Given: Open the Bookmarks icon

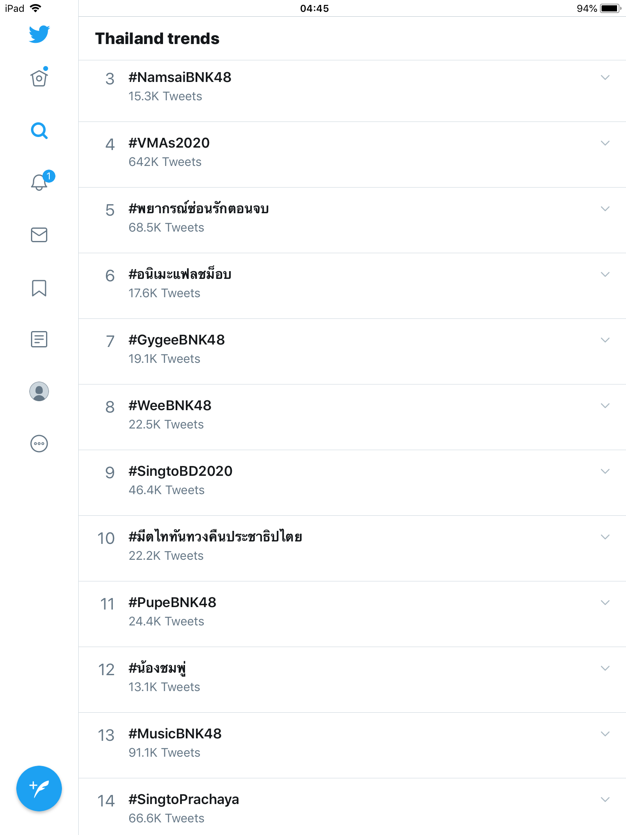Looking at the screenshot, I should pos(39,288).
